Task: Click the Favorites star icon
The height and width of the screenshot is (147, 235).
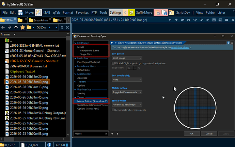Action: pyautogui.click(x=22, y=27)
